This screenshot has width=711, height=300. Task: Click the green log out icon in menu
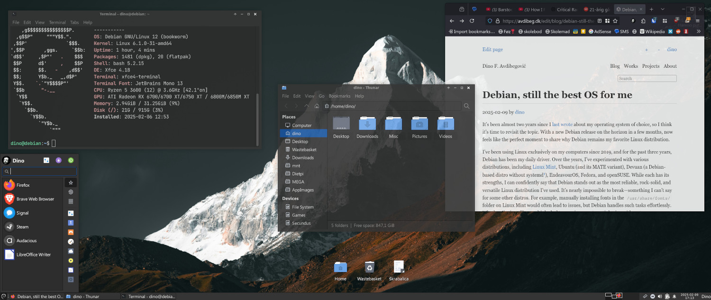click(71, 161)
